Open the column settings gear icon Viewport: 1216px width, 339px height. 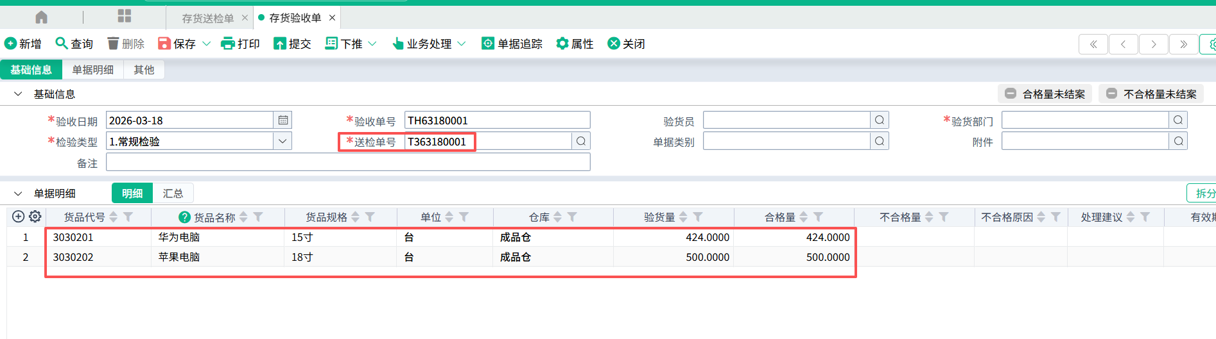(x=35, y=217)
